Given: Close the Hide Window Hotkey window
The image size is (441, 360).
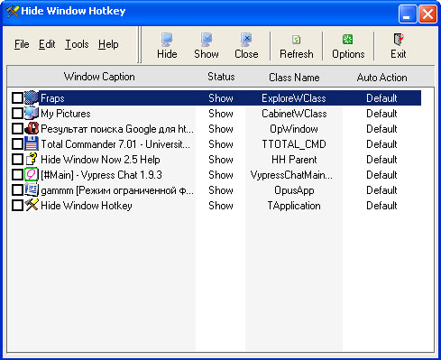Looking at the screenshot, I should click(x=427, y=14).
